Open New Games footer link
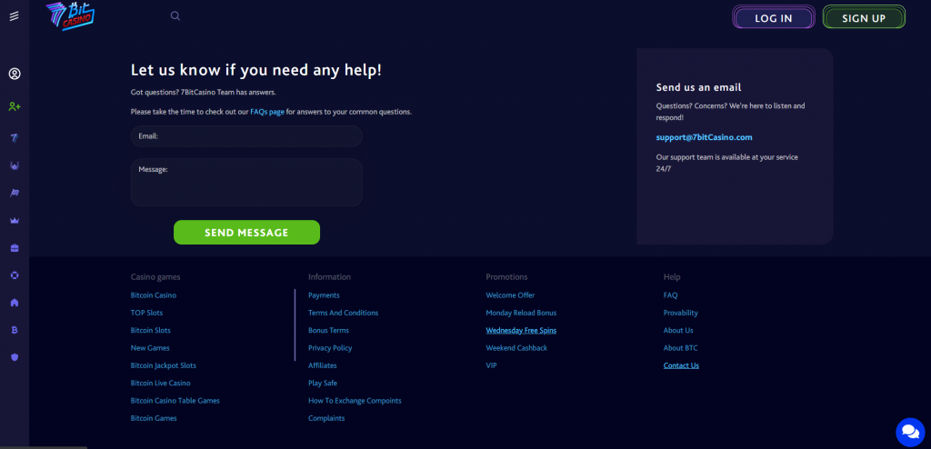Image resolution: width=931 pixels, height=449 pixels. coord(150,348)
